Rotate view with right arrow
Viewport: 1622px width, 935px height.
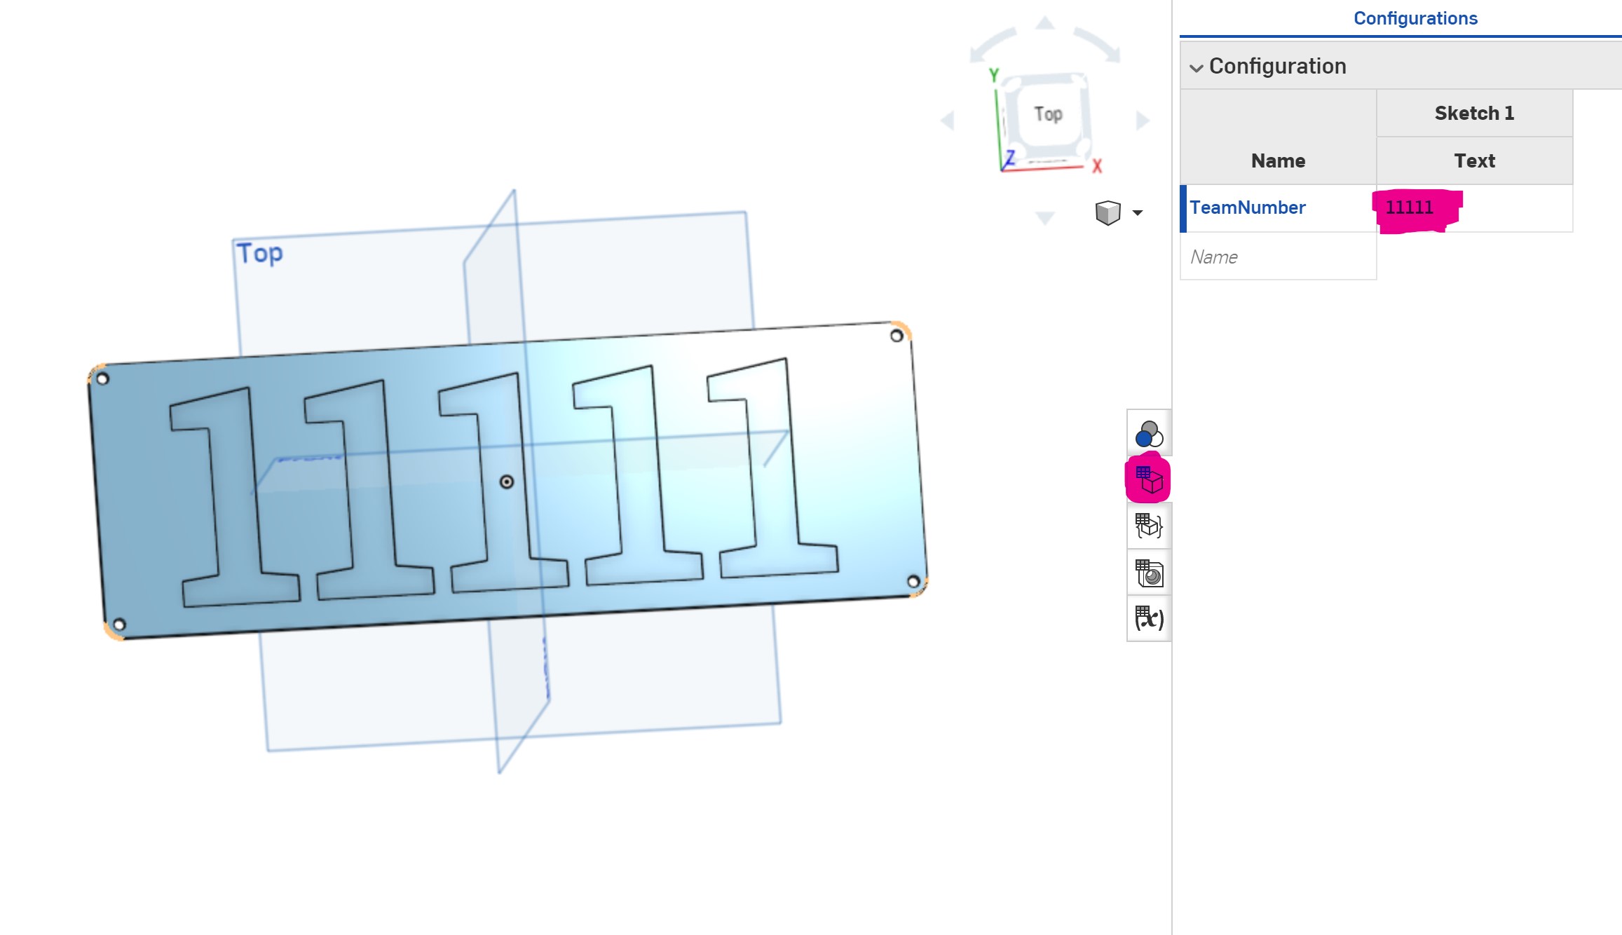(1143, 121)
